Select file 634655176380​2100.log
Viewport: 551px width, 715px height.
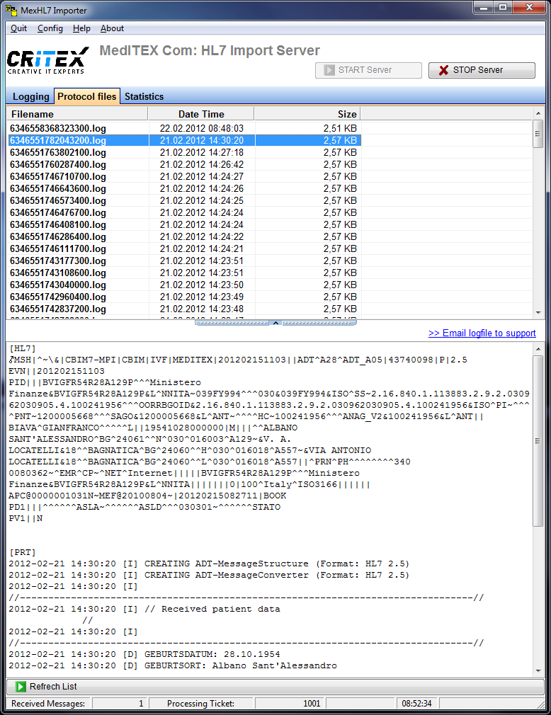pos(58,152)
